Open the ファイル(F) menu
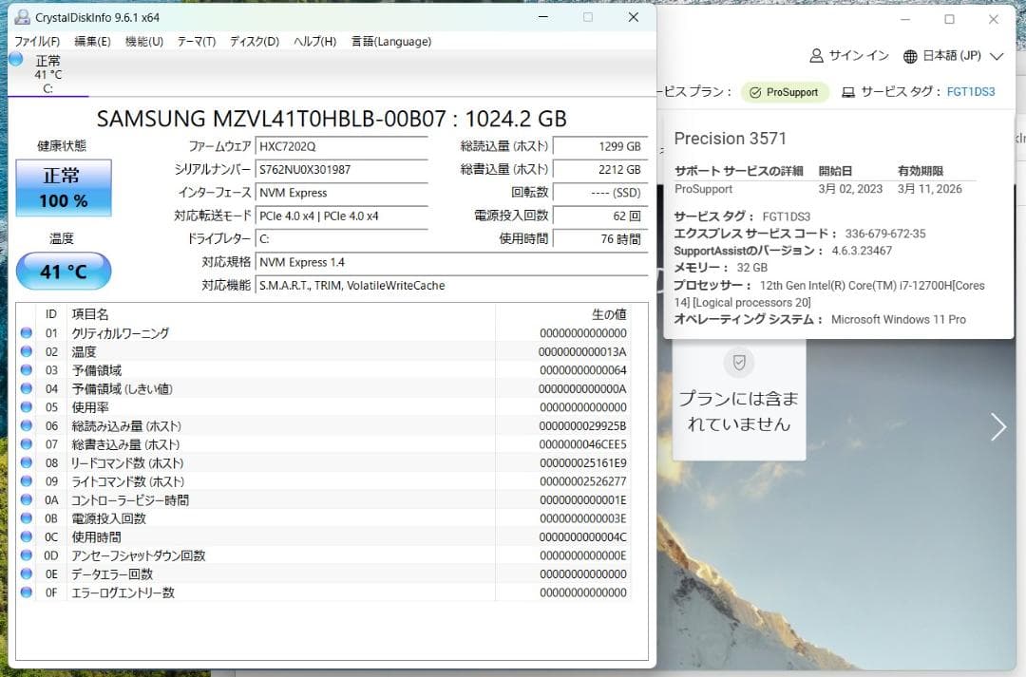The width and height of the screenshot is (1026, 677). coord(36,42)
